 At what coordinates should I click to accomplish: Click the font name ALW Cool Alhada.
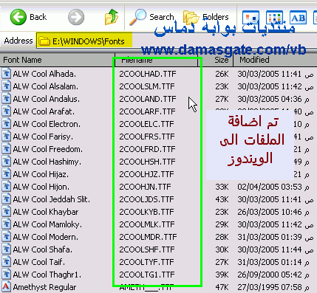[44, 74]
